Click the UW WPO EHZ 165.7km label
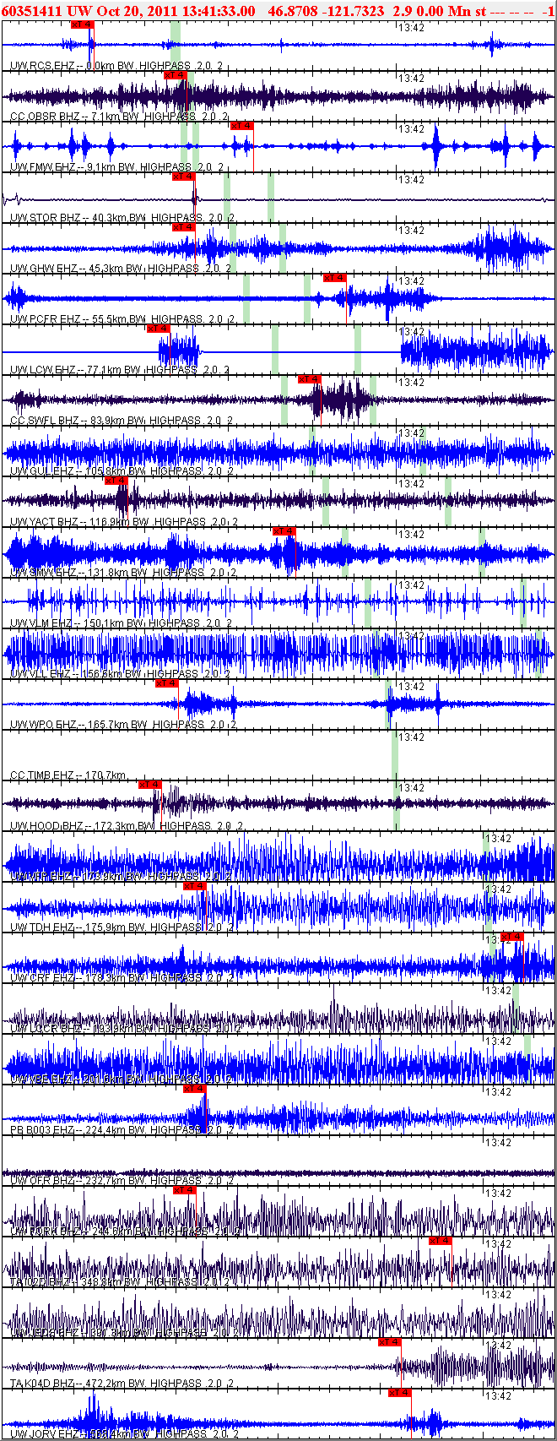 pos(123,725)
